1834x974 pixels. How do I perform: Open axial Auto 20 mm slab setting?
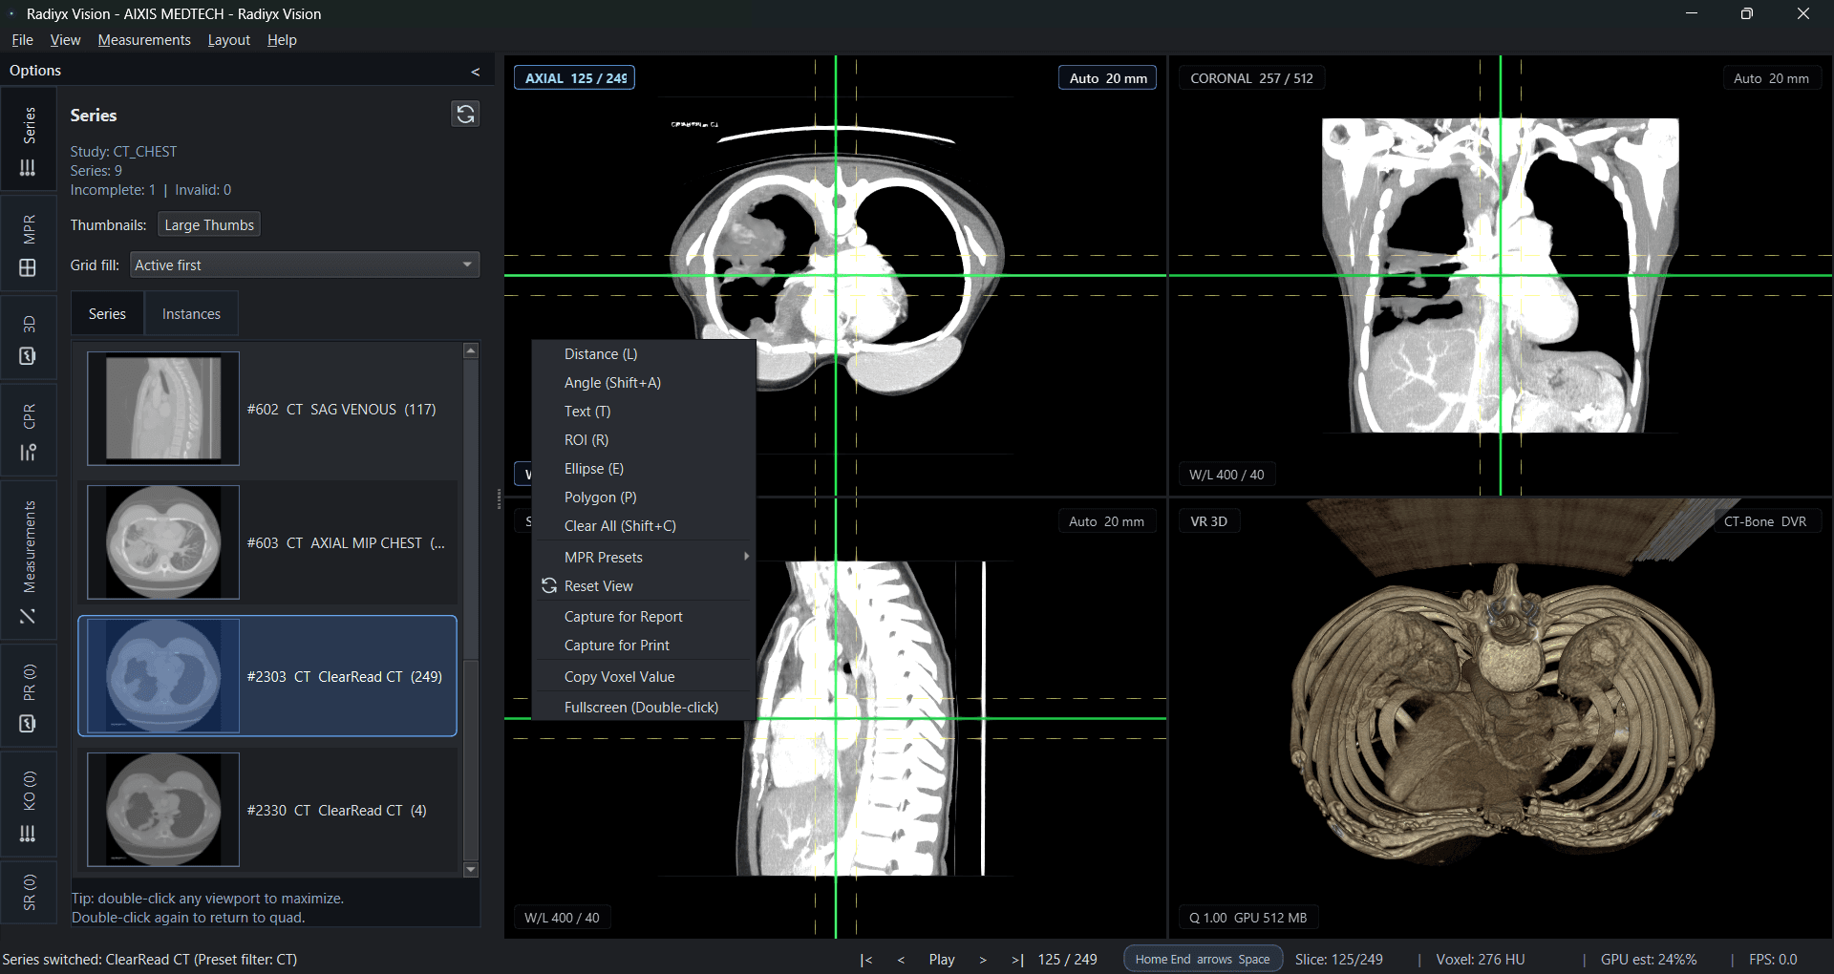pos(1108,78)
